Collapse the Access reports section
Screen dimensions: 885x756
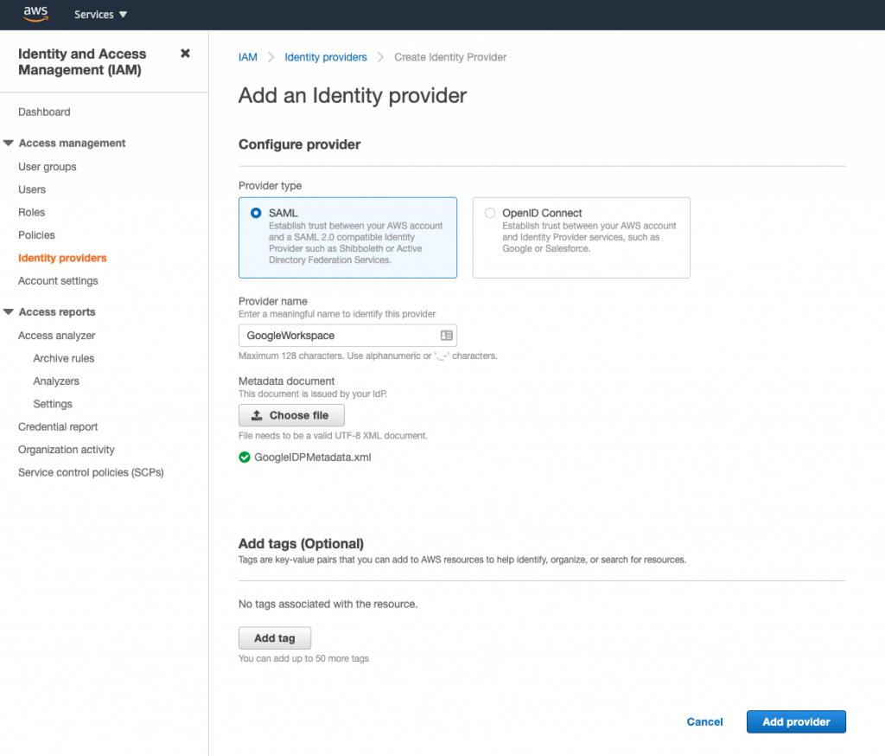click(x=9, y=311)
